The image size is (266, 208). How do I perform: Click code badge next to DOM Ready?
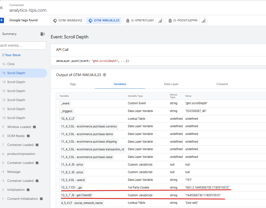(x=28, y=136)
